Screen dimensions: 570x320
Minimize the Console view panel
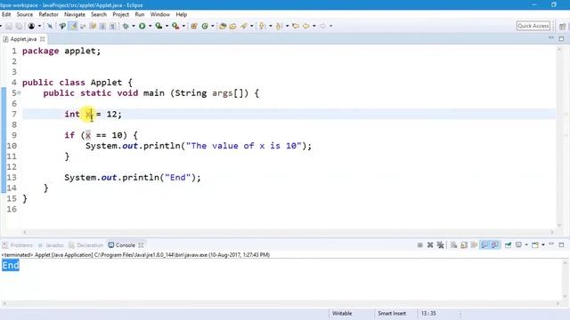click(x=551, y=244)
